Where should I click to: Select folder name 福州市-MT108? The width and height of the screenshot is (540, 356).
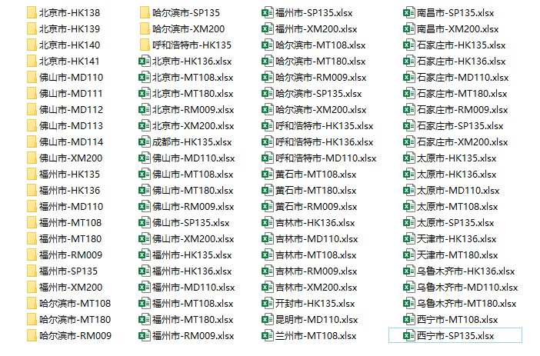[70, 223]
